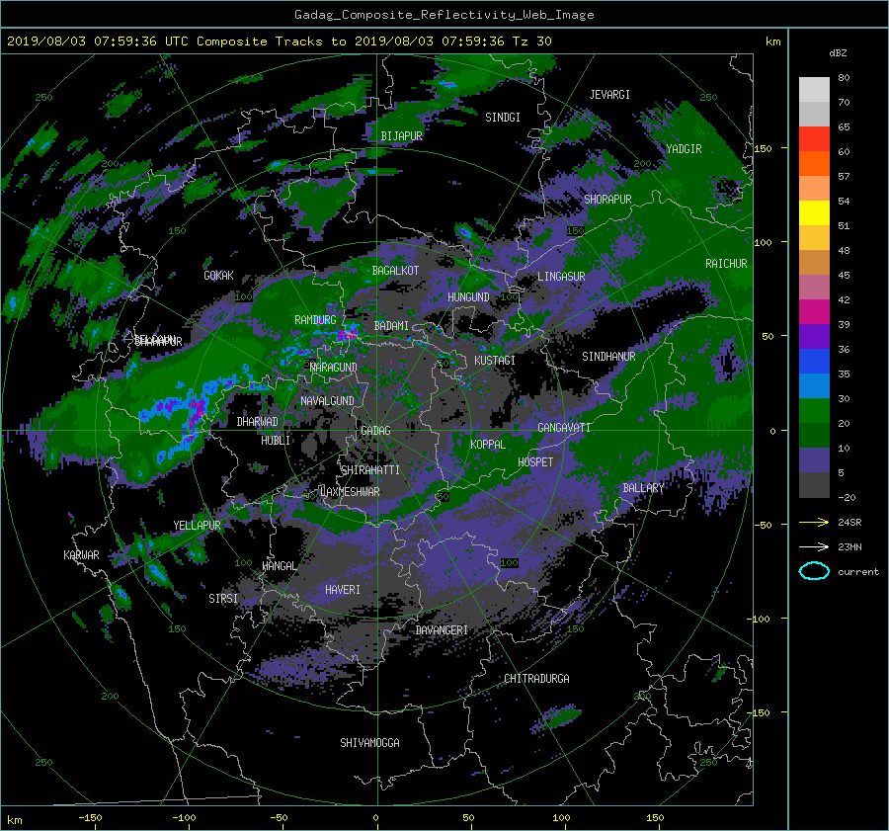The image size is (889, 831).
Task: Select the green 20 dBZ color swatch
Action: pyautogui.click(x=814, y=411)
